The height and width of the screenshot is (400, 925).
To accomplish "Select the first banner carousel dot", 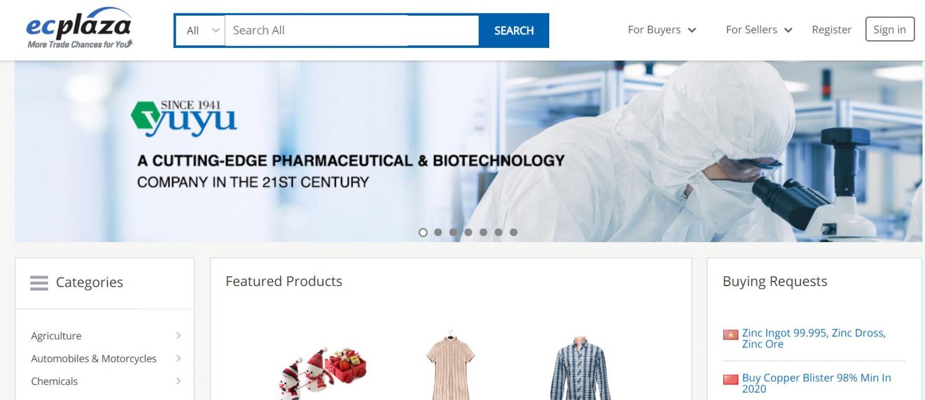I will (x=423, y=232).
